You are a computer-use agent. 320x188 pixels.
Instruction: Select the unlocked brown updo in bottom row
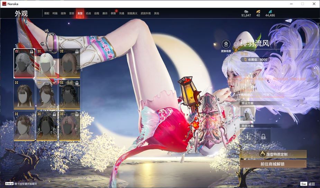(x=24, y=126)
